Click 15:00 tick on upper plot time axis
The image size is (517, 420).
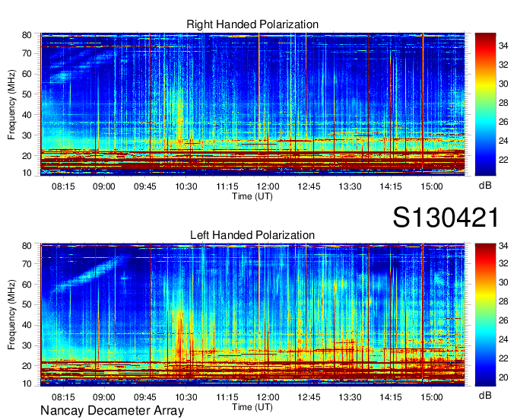tap(432, 186)
